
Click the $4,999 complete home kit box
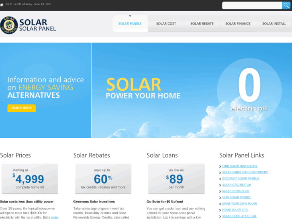click(30, 179)
